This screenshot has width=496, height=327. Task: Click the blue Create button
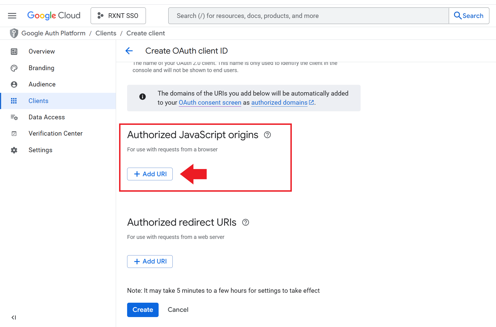143,310
